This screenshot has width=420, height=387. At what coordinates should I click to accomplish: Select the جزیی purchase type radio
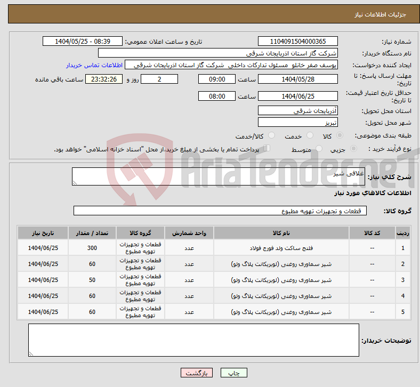tap(354, 150)
